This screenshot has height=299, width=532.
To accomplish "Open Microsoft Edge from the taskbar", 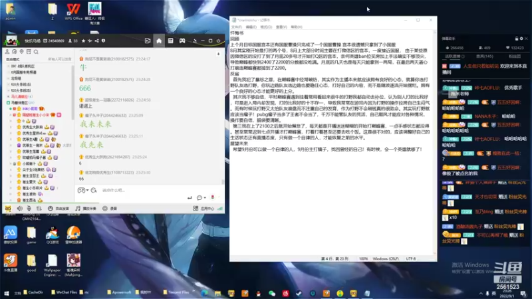I will [204, 293].
